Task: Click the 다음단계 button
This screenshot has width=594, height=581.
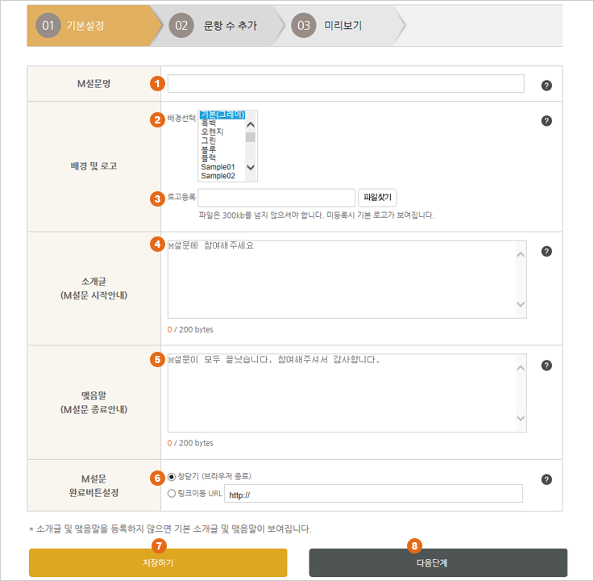Action: (438, 562)
